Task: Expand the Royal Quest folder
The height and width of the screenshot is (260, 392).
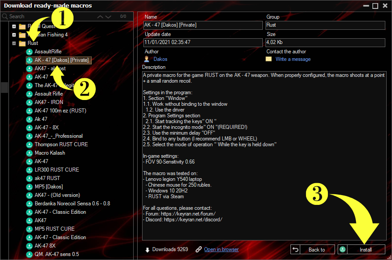Action: (14, 26)
